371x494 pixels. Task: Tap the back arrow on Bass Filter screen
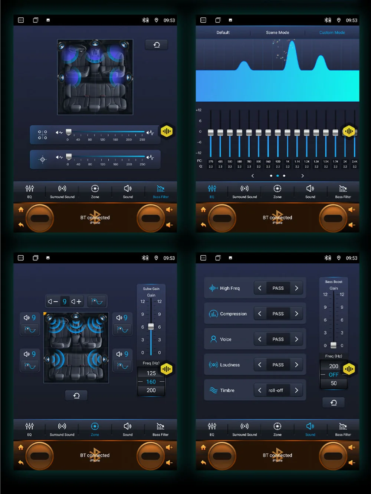tap(21, 225)
